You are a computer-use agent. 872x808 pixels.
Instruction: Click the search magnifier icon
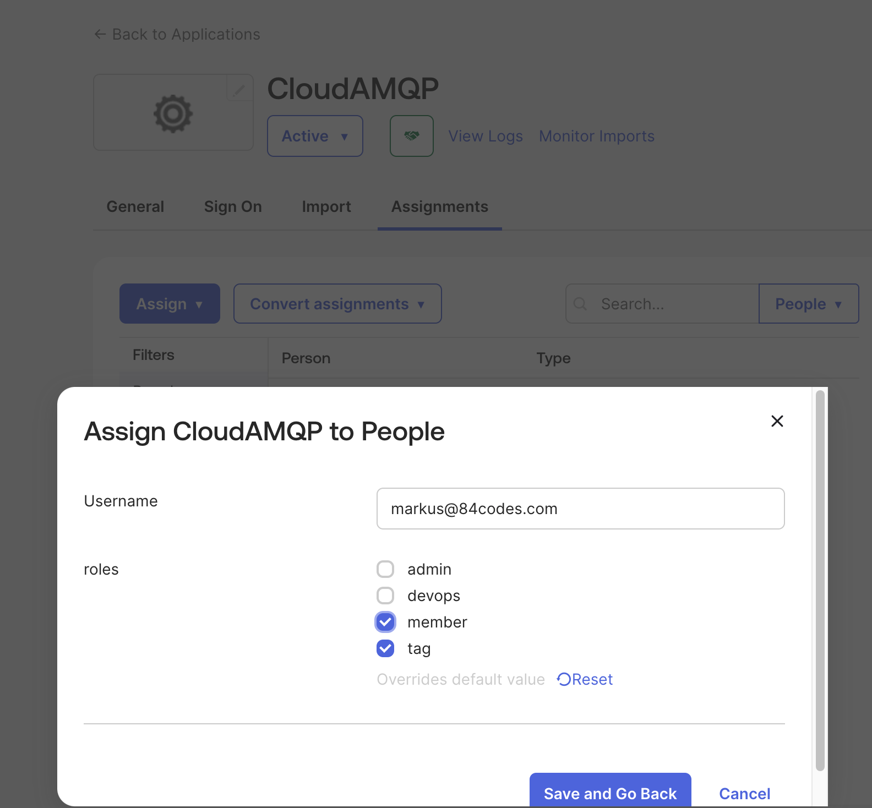coord(580,304)
